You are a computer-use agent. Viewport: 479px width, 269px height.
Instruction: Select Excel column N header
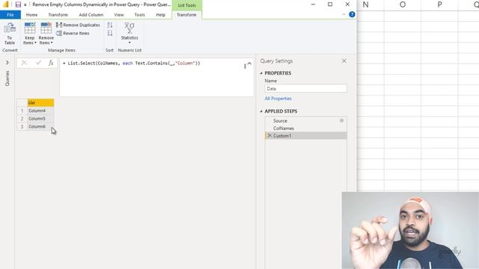click(x=366, y=4)
